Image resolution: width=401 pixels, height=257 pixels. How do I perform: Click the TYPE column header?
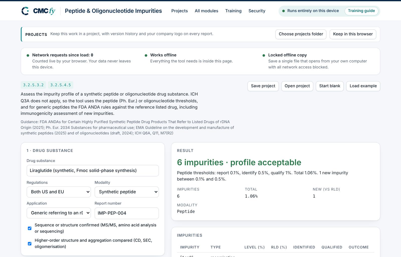tap(216, 247)
